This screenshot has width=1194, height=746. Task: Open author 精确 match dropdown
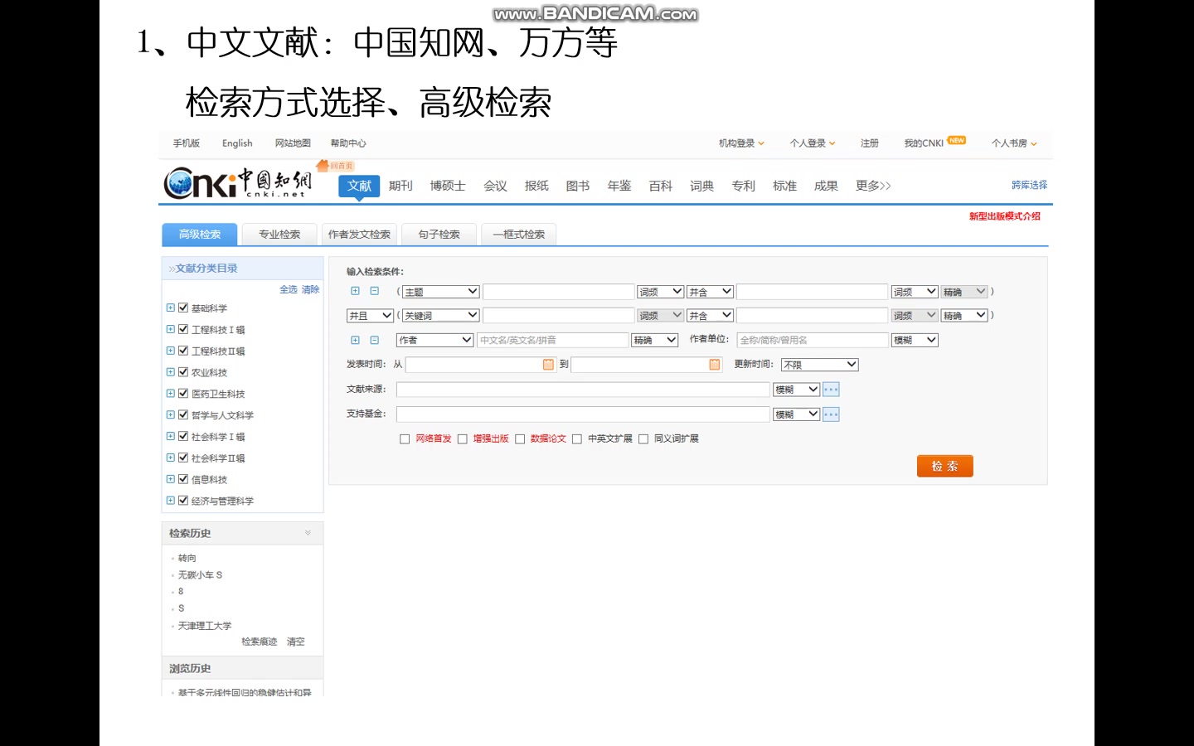pos(655,340)
